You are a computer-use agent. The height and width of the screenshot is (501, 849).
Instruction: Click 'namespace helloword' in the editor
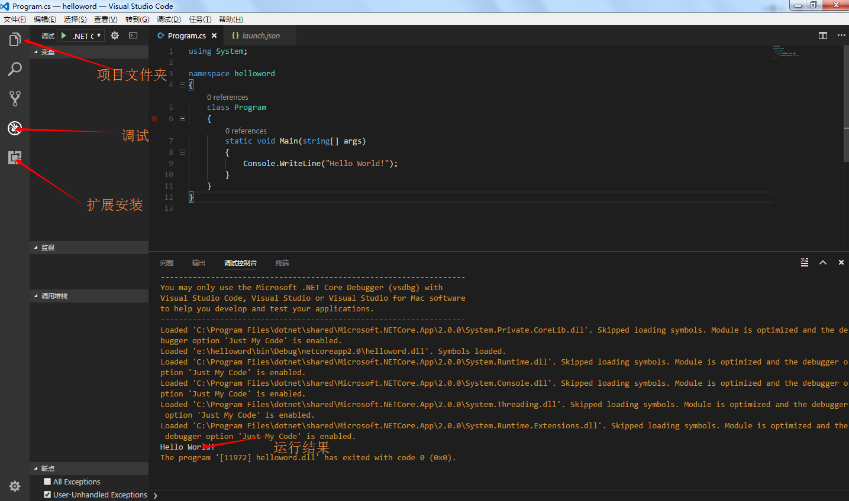[232, 74]
